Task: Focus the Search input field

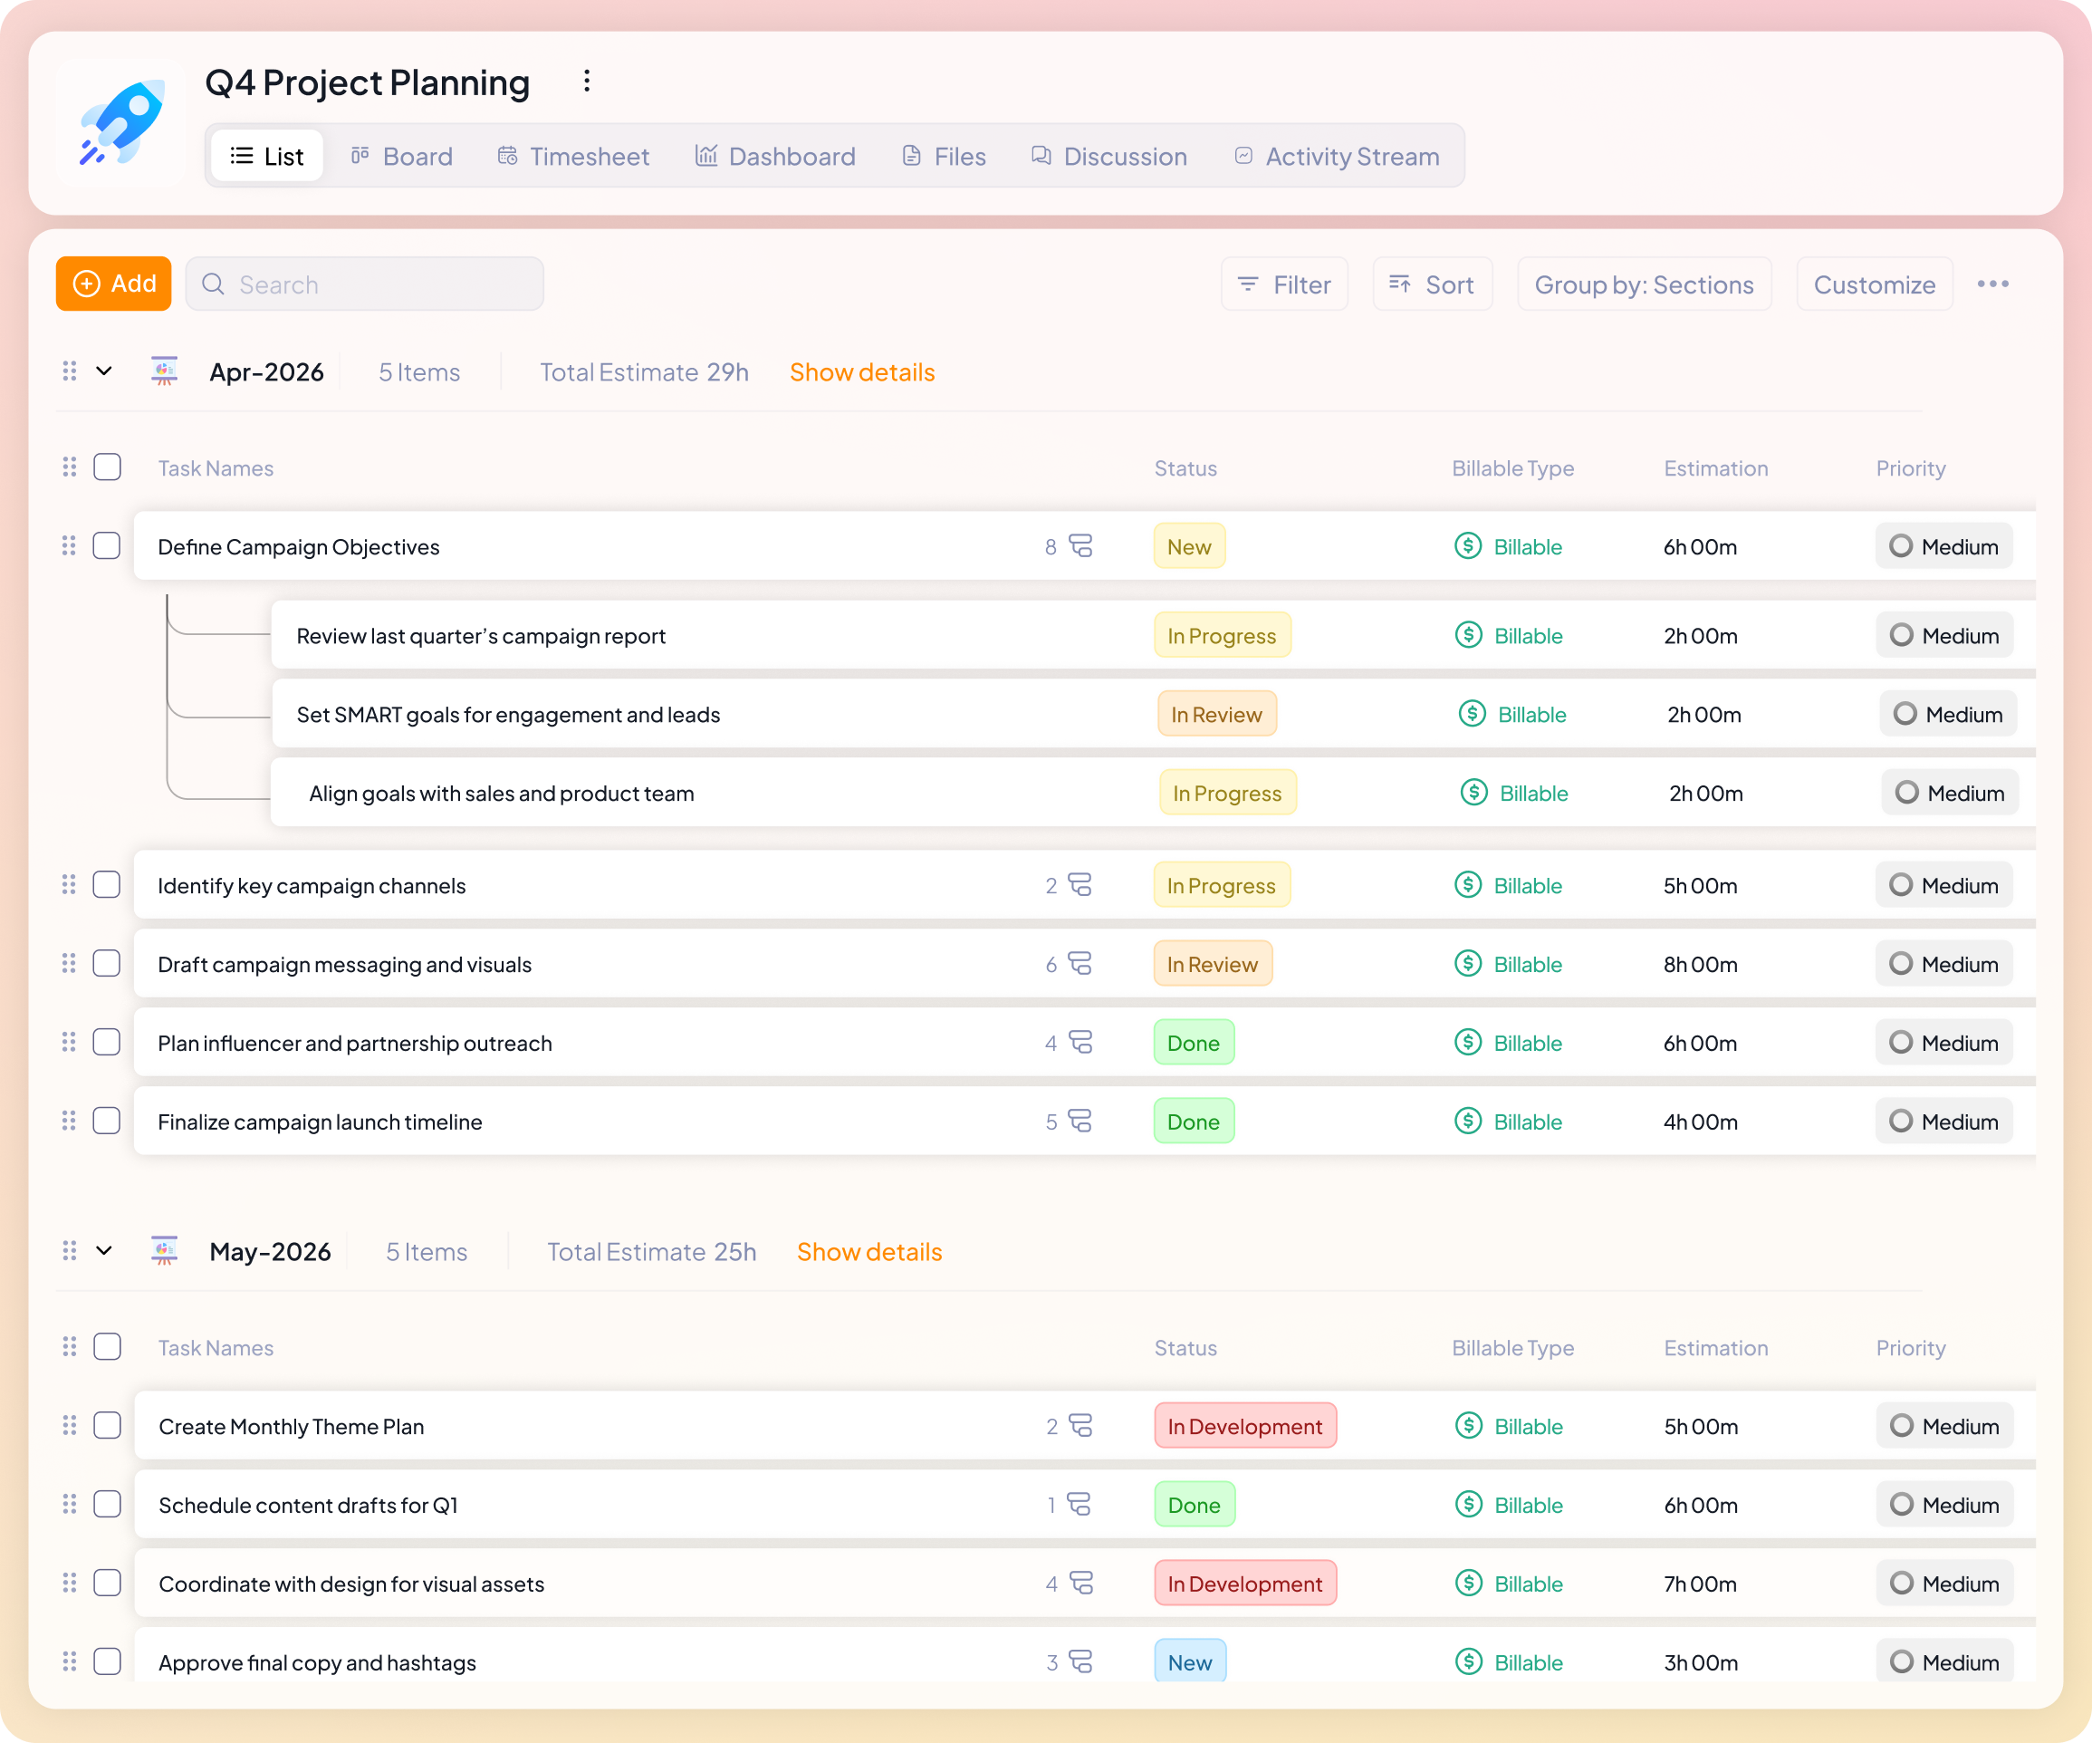Action: point(365,284)
